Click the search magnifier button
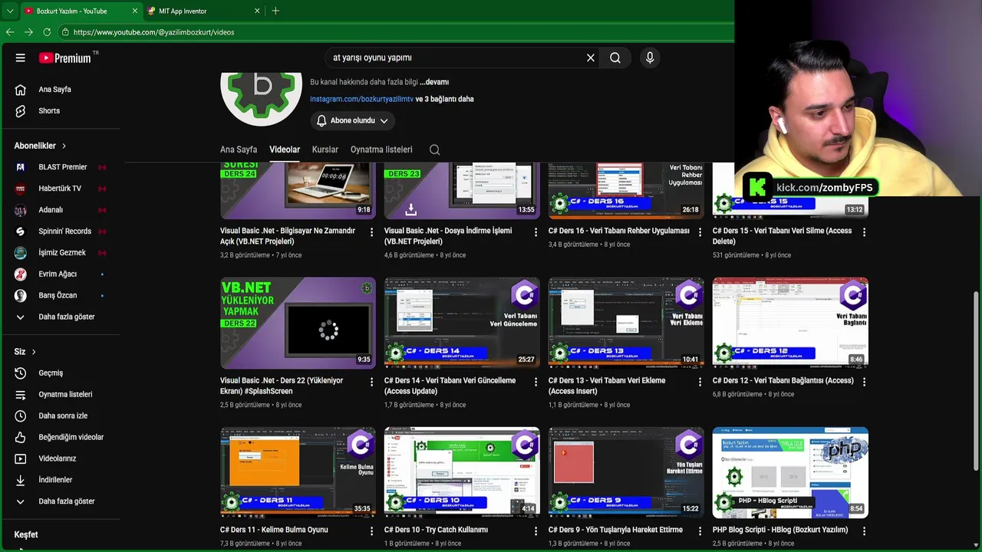The height and width of the screenshot is (552, 982). (x=615, y=58)
